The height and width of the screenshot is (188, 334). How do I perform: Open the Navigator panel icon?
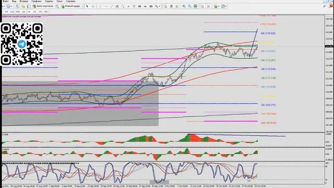tap(23, 6)
